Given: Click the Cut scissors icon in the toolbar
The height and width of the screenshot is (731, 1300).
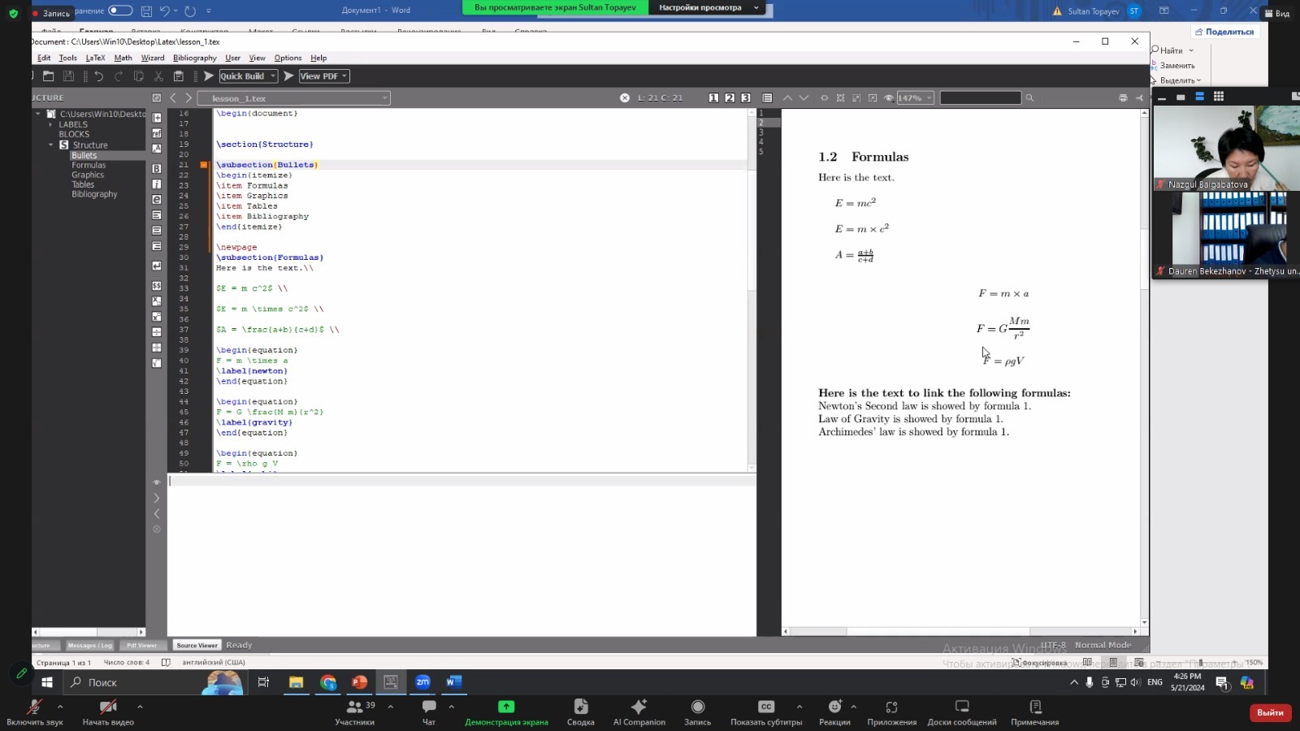Looking at the screenshot, I should (x=158, y=76).
